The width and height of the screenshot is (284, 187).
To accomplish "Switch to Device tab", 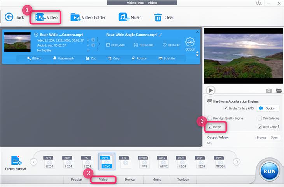I will click(x=130, y=179).
